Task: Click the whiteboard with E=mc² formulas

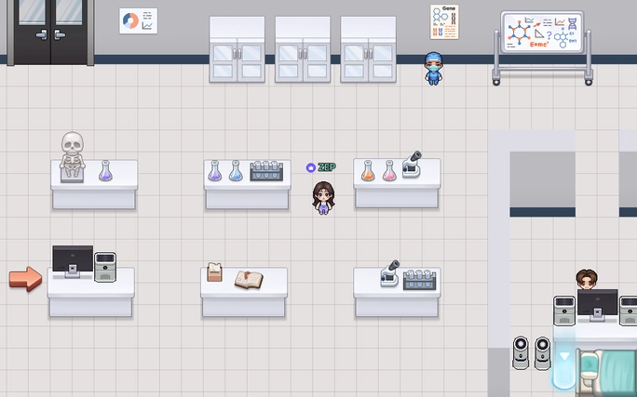Action: (x=542, y=34)
